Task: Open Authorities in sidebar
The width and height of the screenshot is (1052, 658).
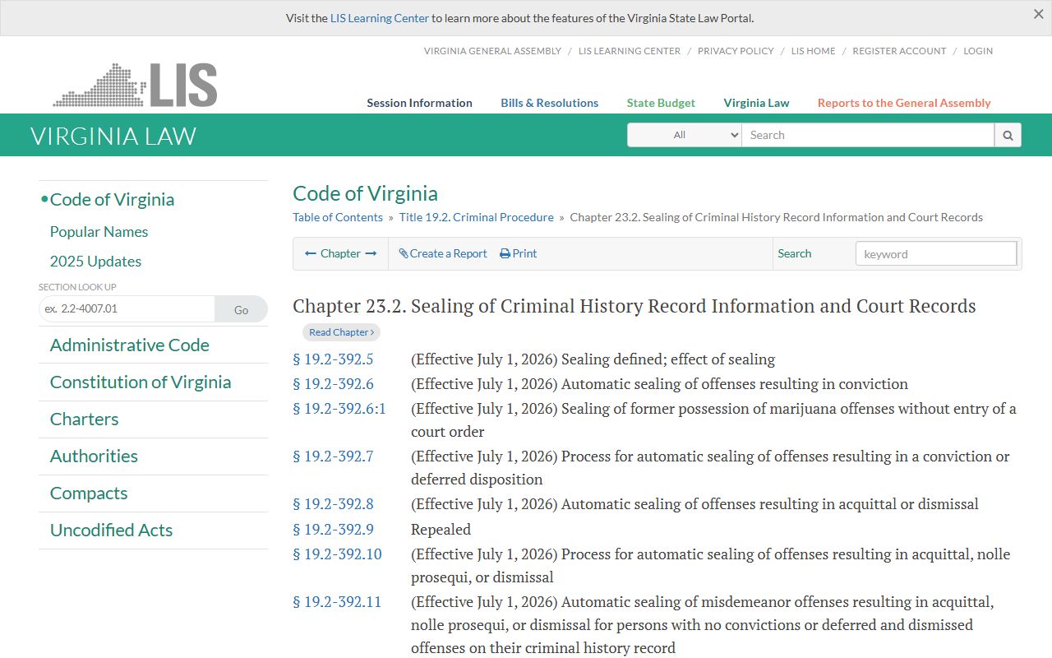Action: (94, 456)
